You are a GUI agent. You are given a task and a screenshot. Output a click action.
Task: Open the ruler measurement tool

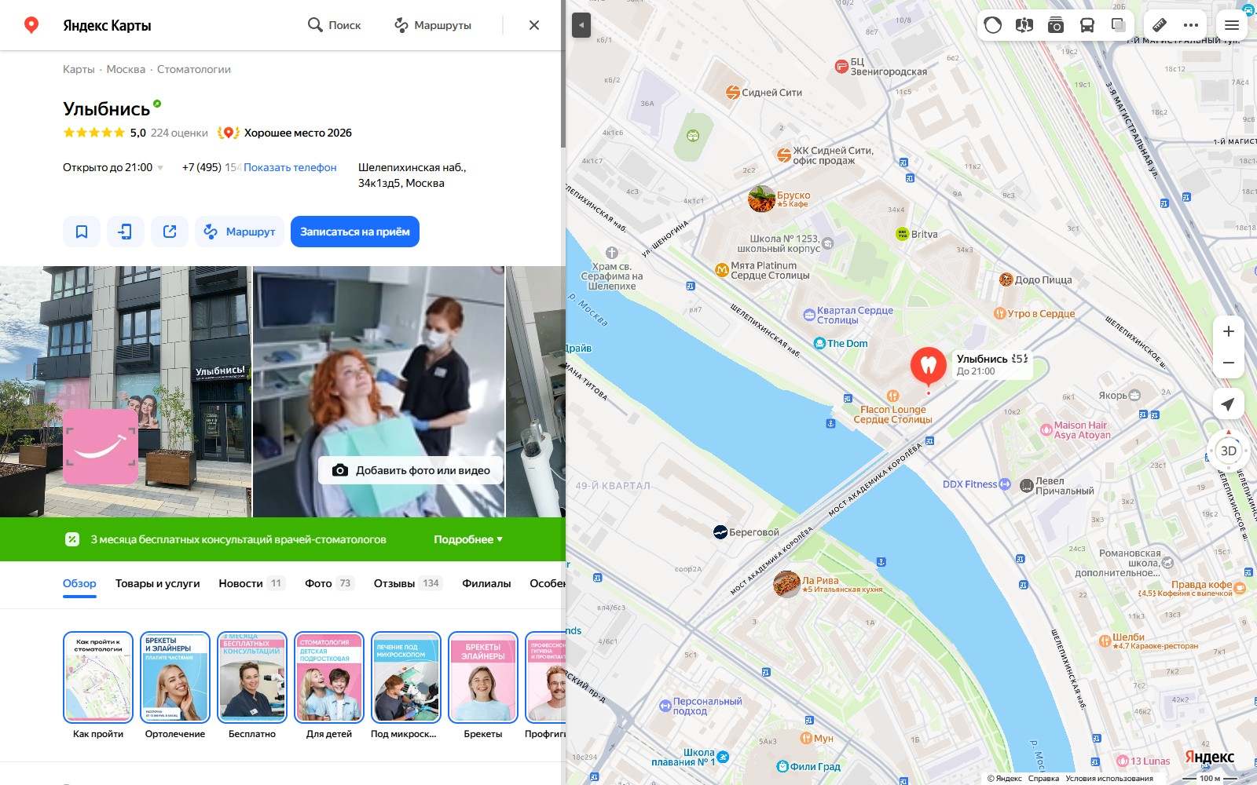pos(1159,25)
